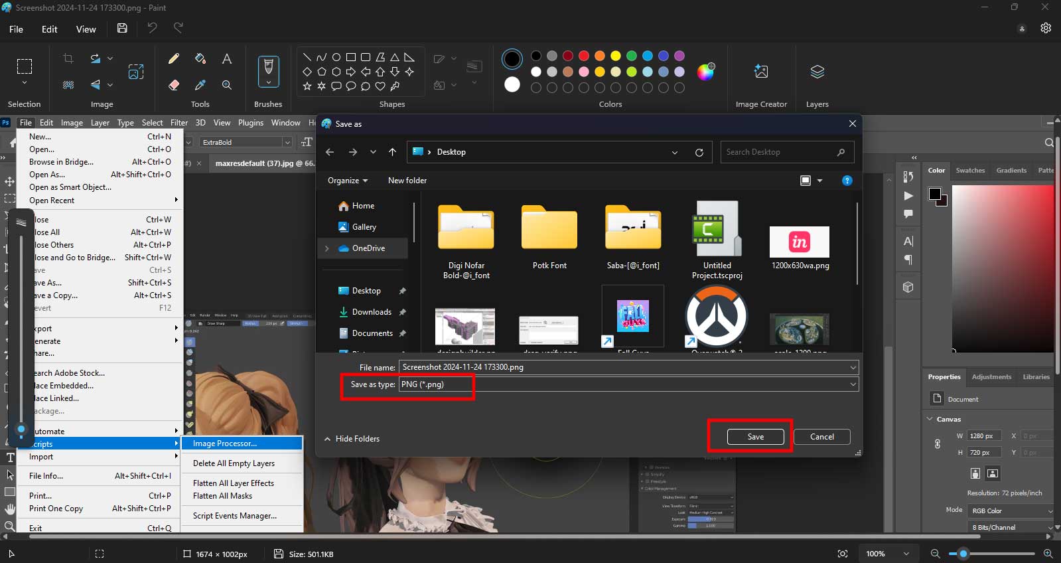Open the Organize dropdown menu
This screenshot has height=563, width=1061.
(348, 181)
